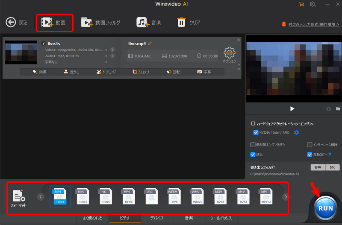The height and width of the screenshot is (225, 342).
Task: Add a video folder via 動画フォルダ
Action: click(100, 23)
